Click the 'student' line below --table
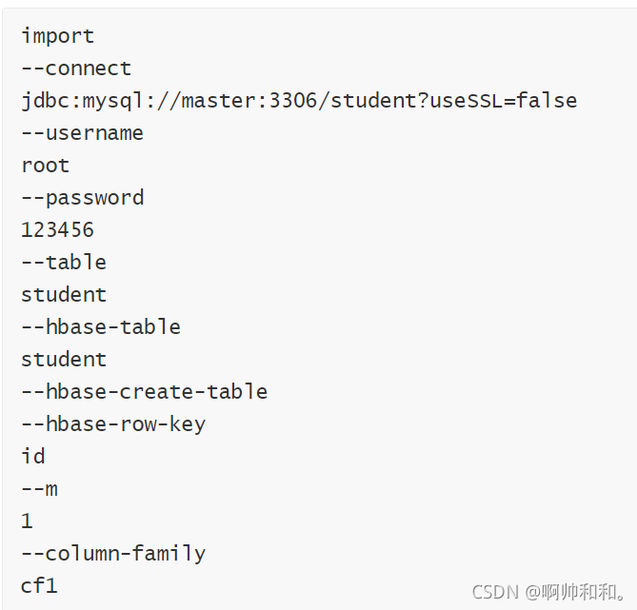The height and width of the screenshot is (610, 637). point(64,294)
